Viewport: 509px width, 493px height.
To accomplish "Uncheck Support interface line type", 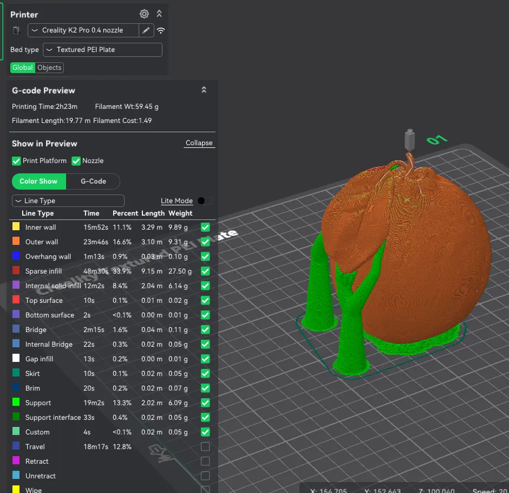I will [x=205, y=417].
